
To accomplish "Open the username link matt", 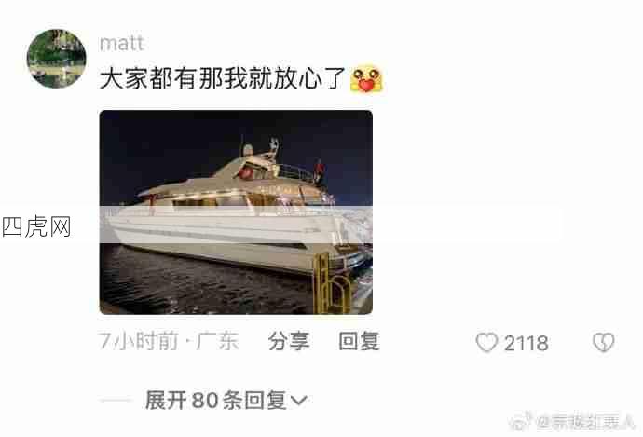I will 121,44.
